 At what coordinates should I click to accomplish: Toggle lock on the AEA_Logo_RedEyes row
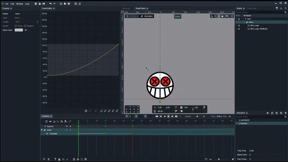(x=239, y=29)
